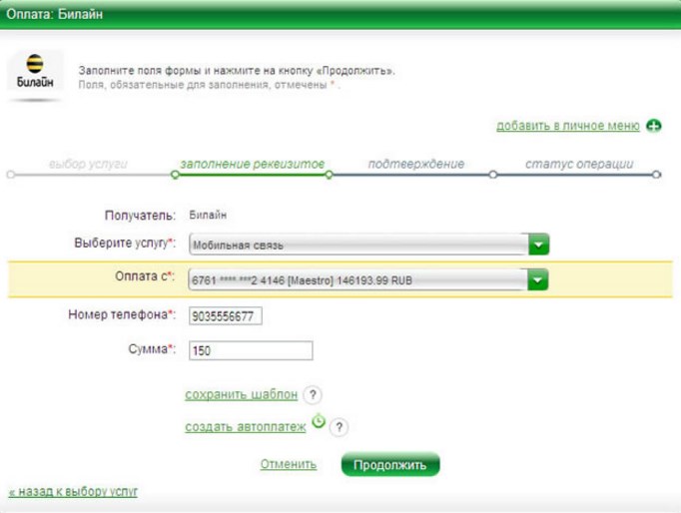This screenshot has width=681, height=513.
Task: Click the last circle marker on progress line
Action: tap(656, 175)
